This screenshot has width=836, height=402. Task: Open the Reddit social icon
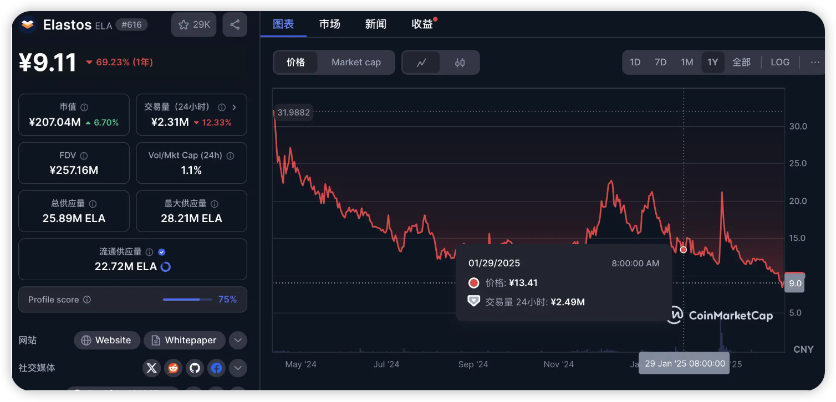tap(173, 368)
